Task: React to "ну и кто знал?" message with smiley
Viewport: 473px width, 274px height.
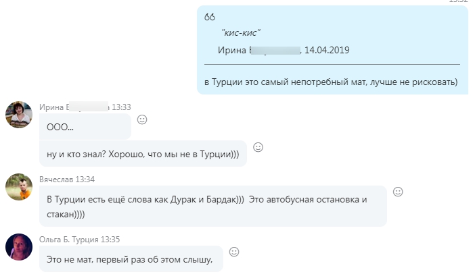Action: click(258, 147)
